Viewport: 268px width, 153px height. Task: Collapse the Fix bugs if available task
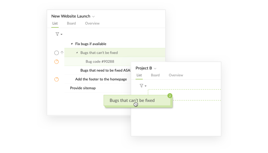pos(72,44)
